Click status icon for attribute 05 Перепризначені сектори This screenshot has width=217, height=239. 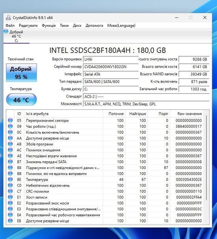coord(10,121)
